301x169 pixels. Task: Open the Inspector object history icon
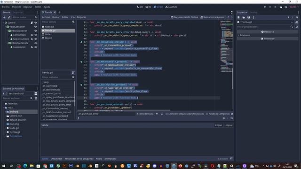[x=297, y=17]
